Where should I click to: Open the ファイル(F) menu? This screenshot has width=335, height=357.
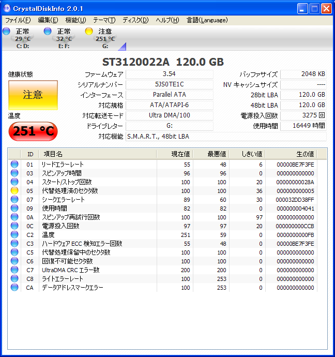(18, 20)
